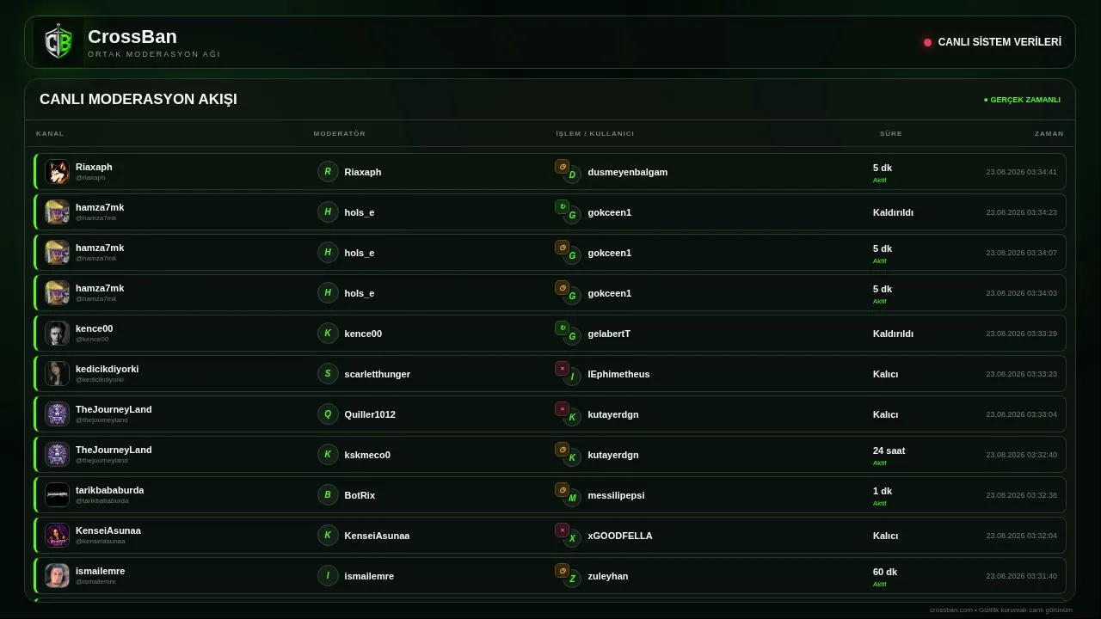Viewport: 1101px width, 619px height.
Task: Open ismailemre channel avatar
Action: (57, 576)
